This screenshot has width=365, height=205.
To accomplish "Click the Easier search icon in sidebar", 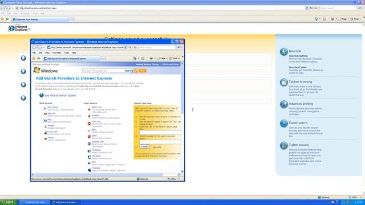I will pos(284,124).
